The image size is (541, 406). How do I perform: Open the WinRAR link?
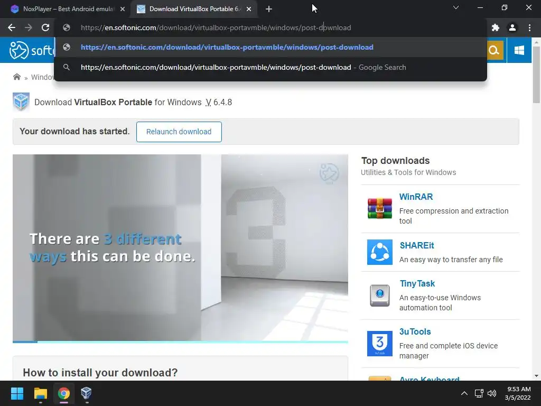[416, 197]
